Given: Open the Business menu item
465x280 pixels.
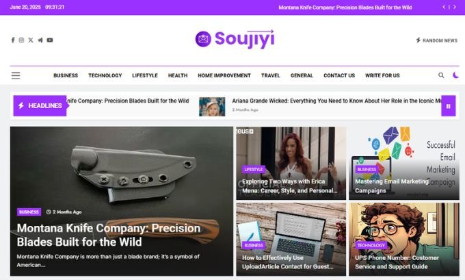Looking at the screenshot, I should (x=66, y=75).
